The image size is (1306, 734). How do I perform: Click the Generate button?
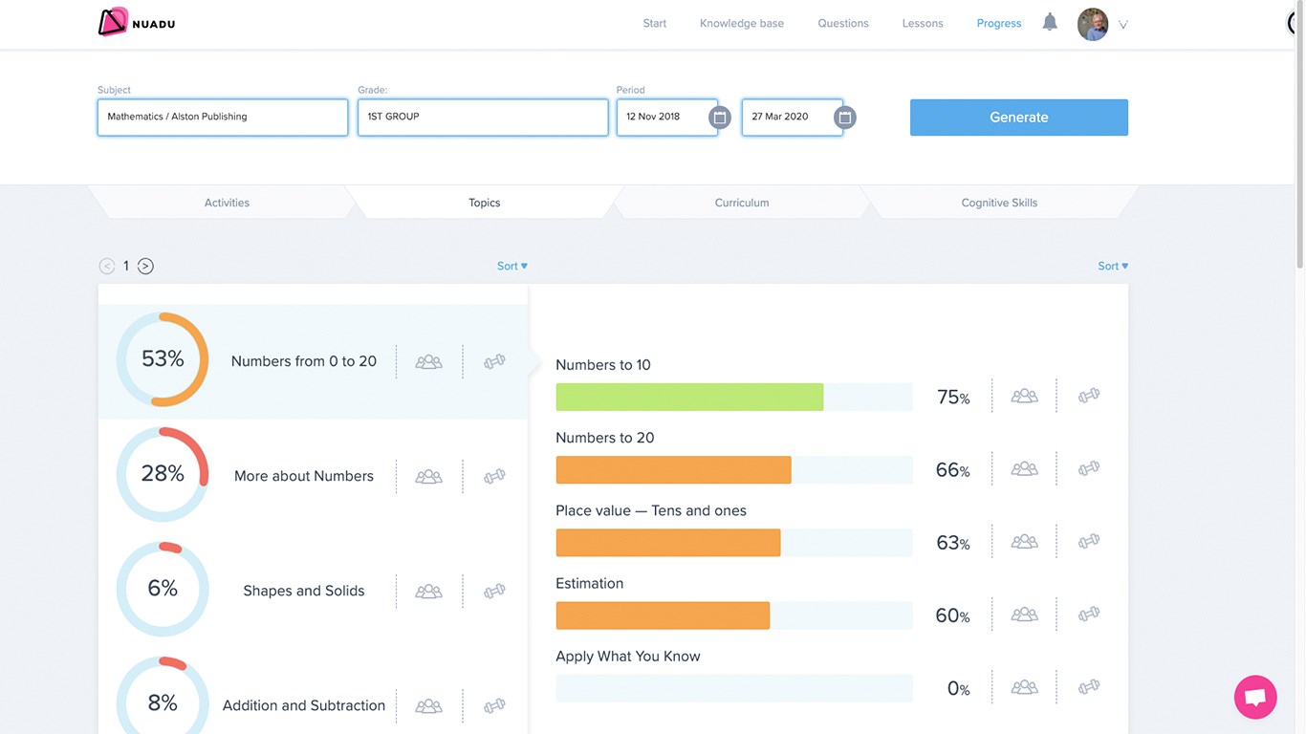point(1019,118)
